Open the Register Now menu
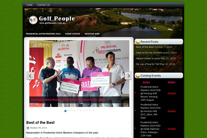This screenshot has width=207, height=138. pyautogui.click(x=92, y=34)
